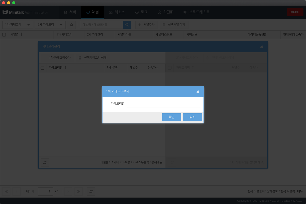This screenshot has width=306, height=204.
Task: Open the 차단IP tab
Action: (x=165, y=12)
